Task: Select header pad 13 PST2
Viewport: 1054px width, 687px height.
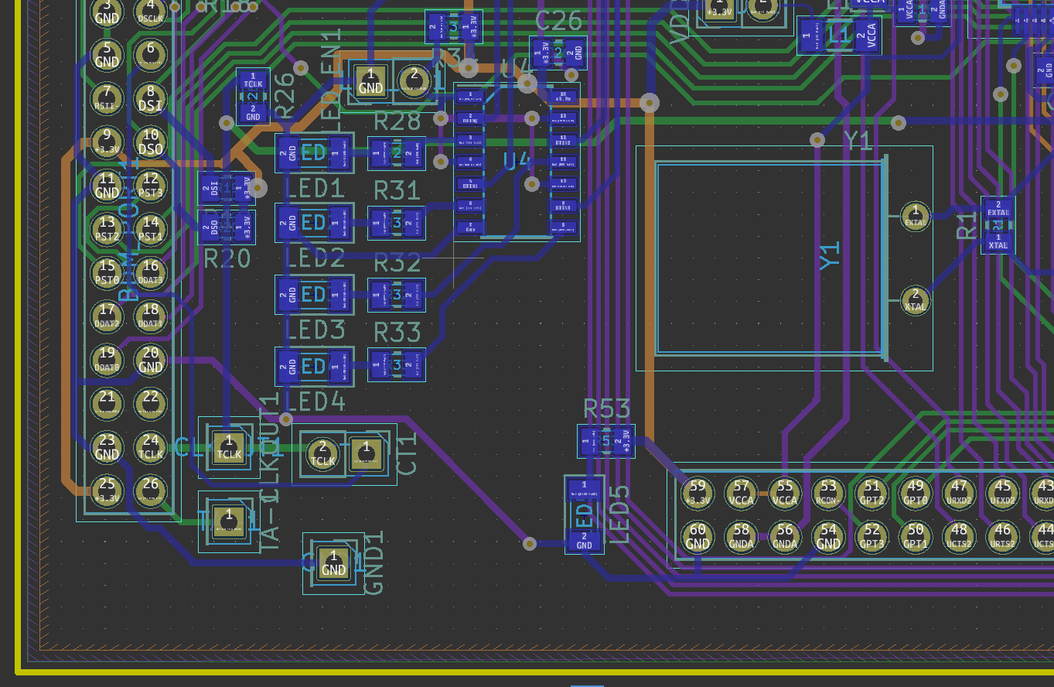Action: tap(107, 230)
